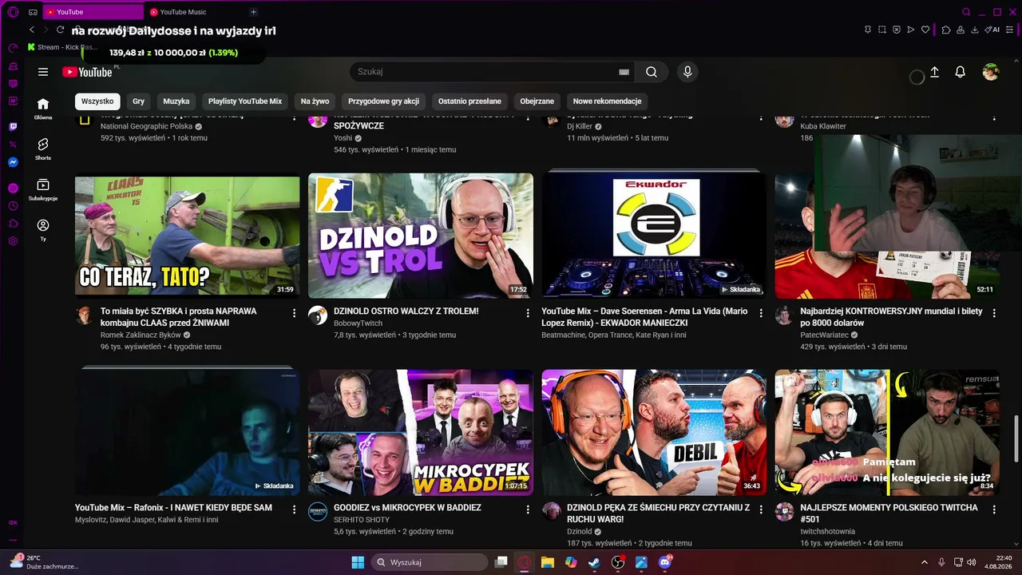The height and width of the screenshot is (575, 1022).
Task: Open Messenger in the Opera sidebar
Action: click(13, 162)
